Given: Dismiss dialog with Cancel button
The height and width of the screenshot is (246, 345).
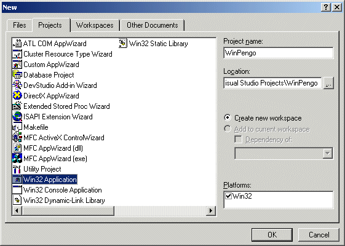Looking at the screenshot, I should tap(319, 235).
